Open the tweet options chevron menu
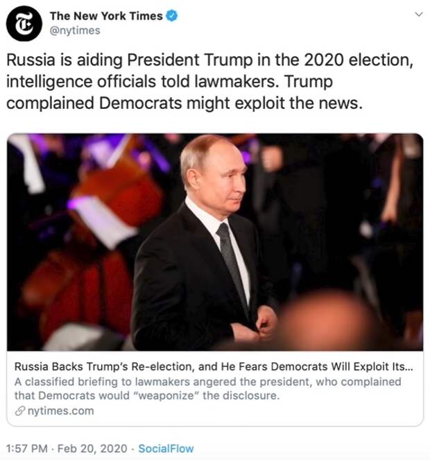This screenshot has width=430, height=460. click(417, 14)
